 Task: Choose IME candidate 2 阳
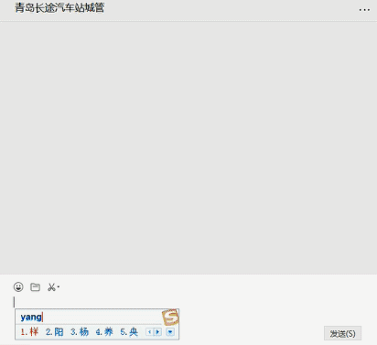coord(55,331)
